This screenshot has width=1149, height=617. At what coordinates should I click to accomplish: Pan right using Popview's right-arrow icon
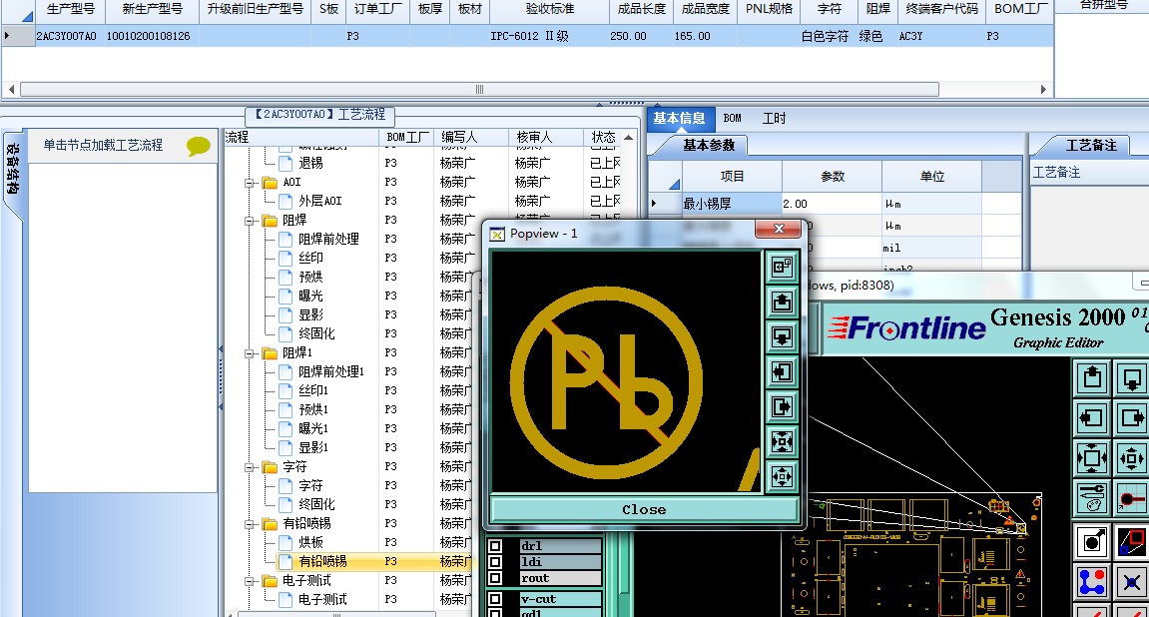click(782, 406)
